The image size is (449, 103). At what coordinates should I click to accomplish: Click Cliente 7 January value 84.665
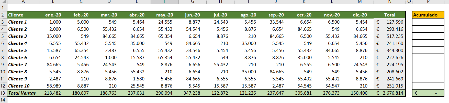53,64
